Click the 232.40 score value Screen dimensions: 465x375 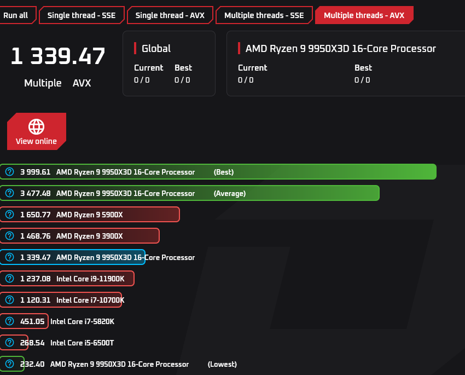coord(32,364)
